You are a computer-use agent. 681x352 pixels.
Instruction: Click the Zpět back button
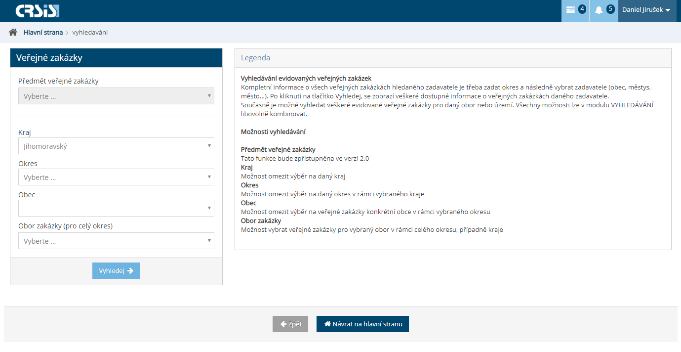290,324
